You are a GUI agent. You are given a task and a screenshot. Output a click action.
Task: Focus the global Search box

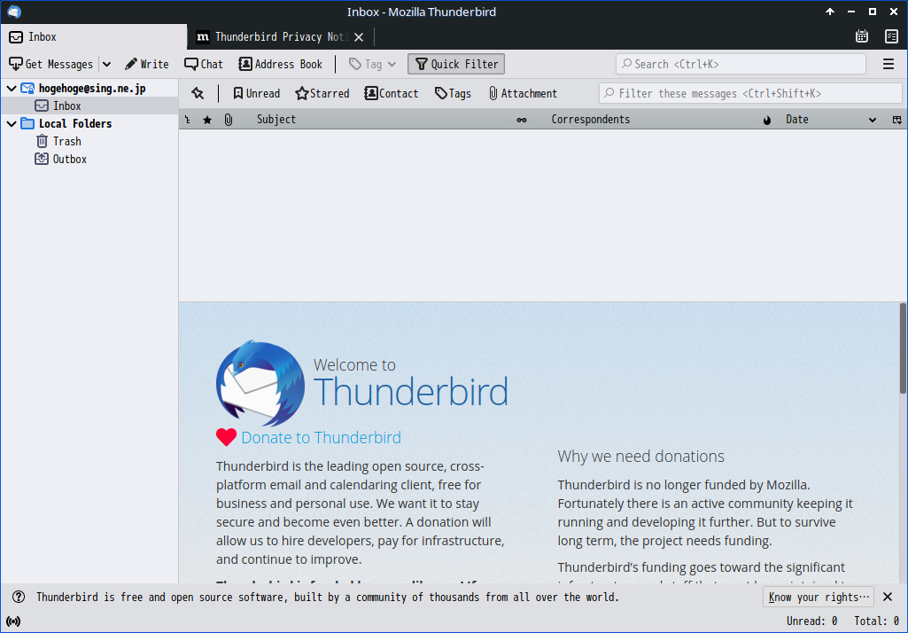(x=741, y=65)
